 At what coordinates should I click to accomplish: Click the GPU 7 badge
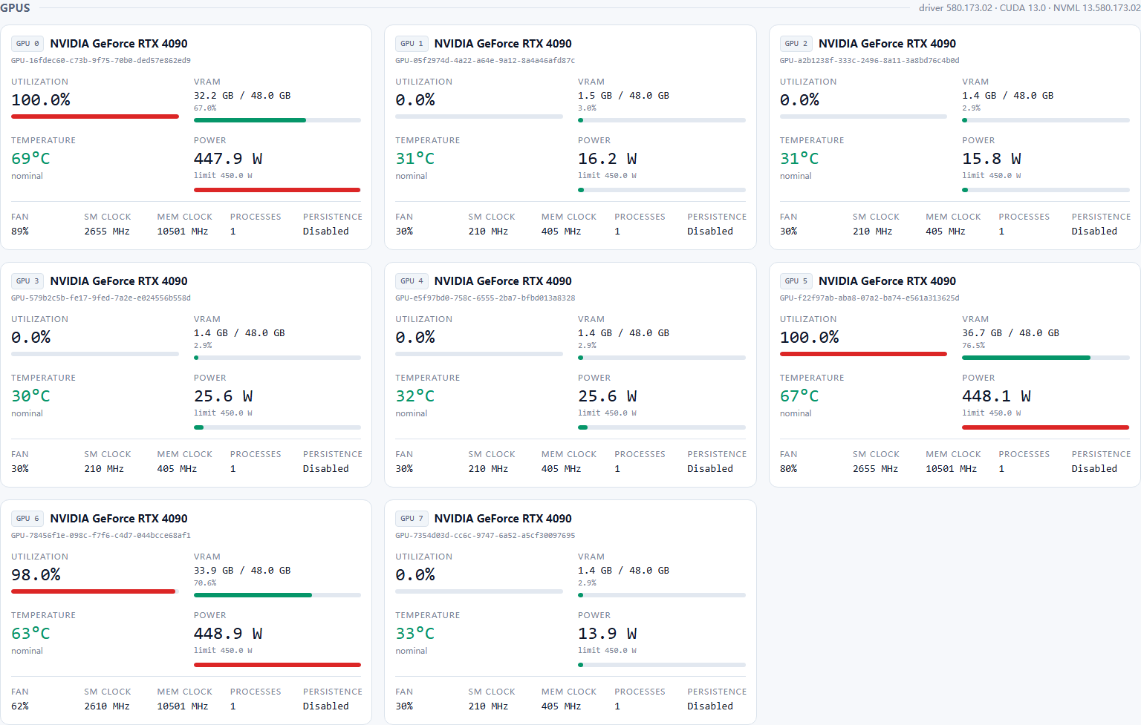click(412, 519)
